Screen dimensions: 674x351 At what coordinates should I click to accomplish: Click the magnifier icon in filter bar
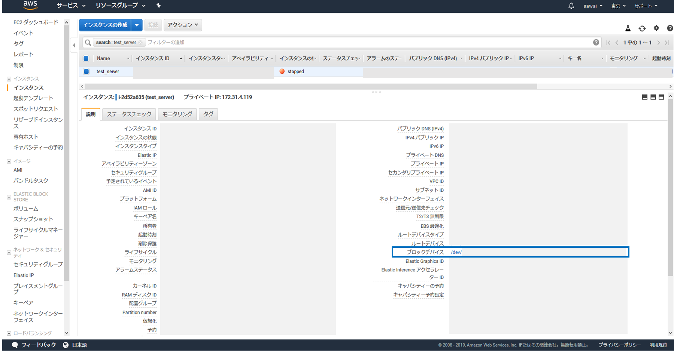(88, 43)
